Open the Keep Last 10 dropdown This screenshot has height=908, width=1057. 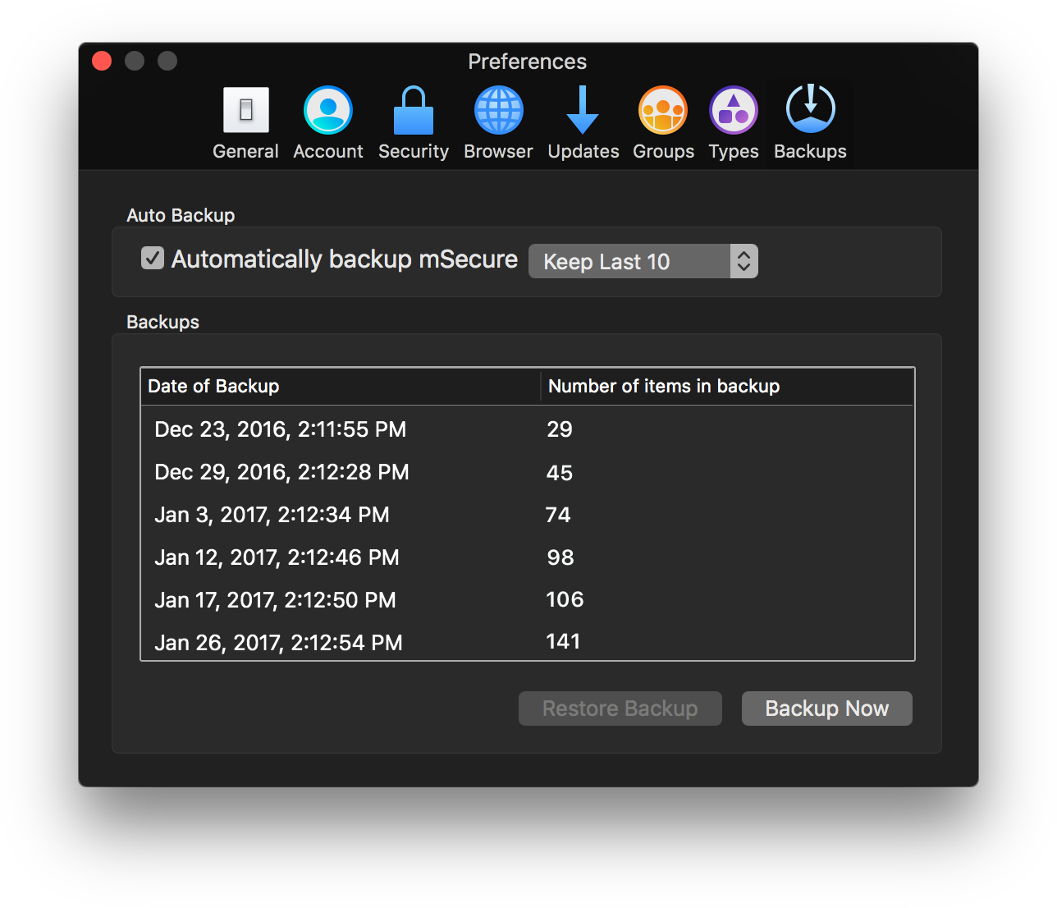tap(629, 262)
